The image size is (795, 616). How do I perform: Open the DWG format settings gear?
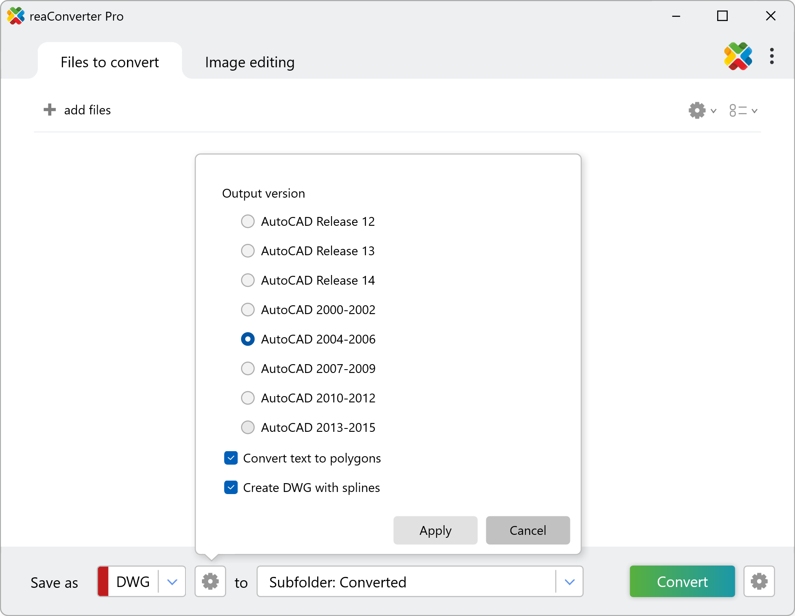pos(210,582)
